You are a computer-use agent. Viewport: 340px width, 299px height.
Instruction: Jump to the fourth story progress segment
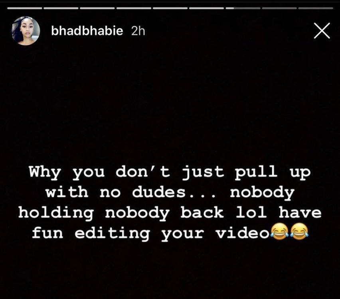134,8
